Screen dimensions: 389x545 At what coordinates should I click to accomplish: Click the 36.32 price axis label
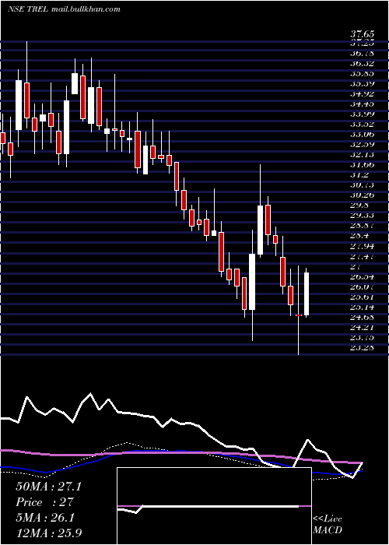click(x=362, y=63)
